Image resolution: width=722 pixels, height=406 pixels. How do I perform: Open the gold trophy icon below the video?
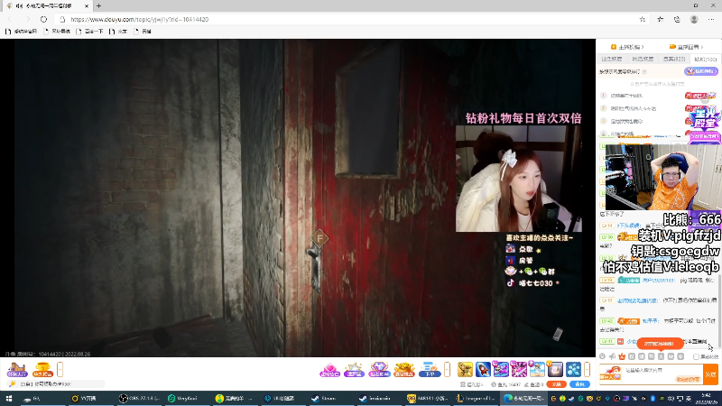coord(42,369)
